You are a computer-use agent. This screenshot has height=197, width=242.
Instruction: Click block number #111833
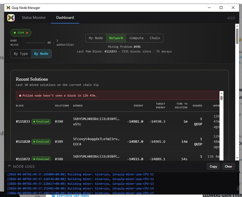click(23, 121)
